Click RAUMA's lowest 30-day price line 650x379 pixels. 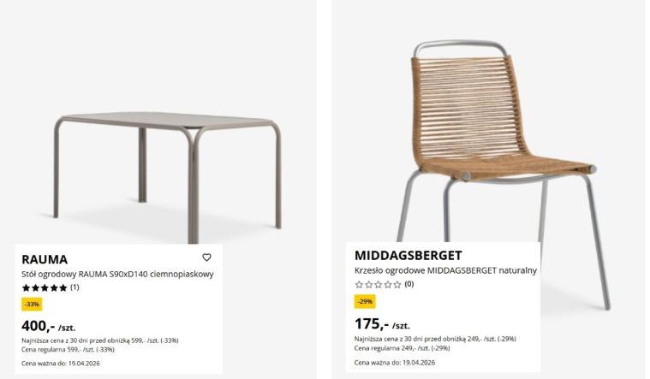pos(99,341)
